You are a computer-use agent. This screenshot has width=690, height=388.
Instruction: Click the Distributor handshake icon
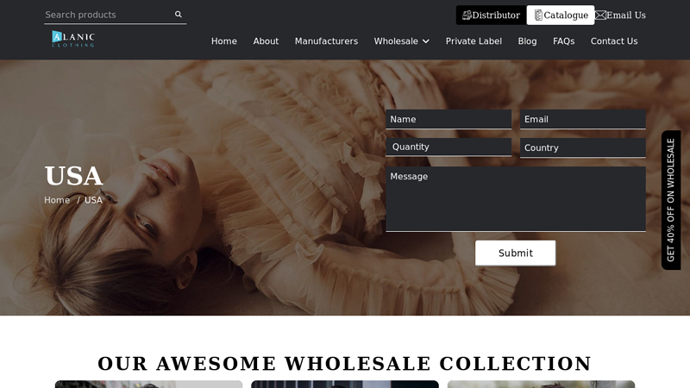tap(467, 16)
